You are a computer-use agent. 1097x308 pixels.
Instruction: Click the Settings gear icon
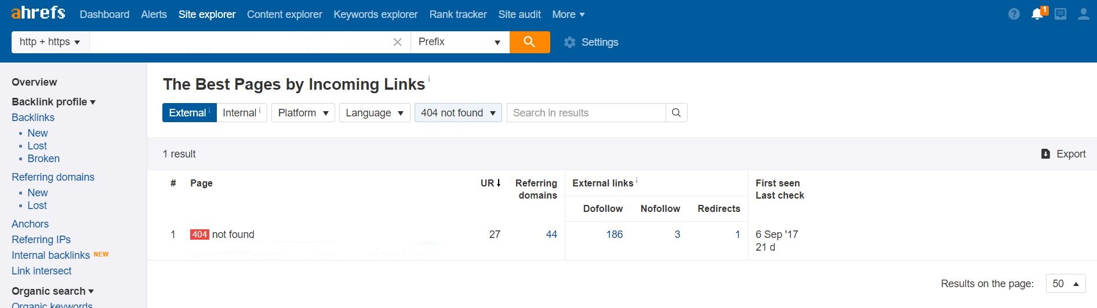pyautogui.click(x=570, y=42)
